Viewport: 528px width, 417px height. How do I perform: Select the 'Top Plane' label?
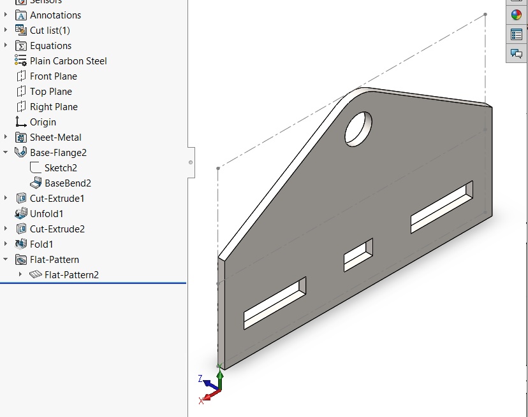[x=51, y=92]
